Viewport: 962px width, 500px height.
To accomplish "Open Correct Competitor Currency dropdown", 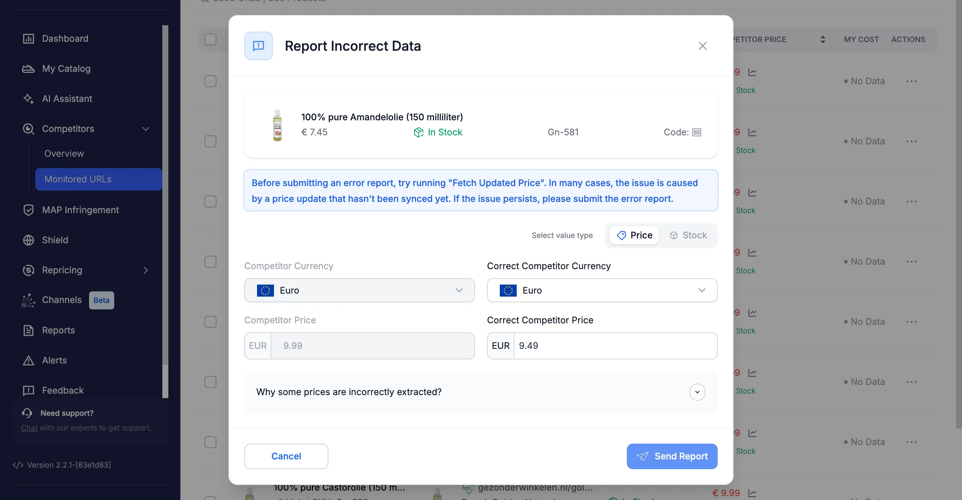I will click(x=602, y=290).
